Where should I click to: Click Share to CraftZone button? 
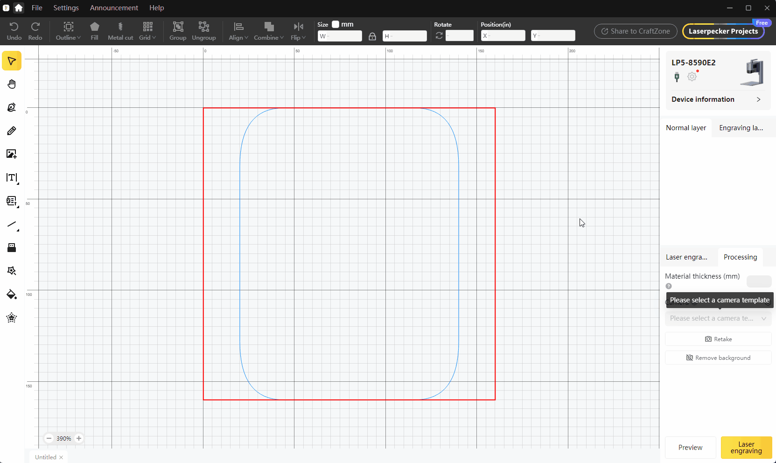point(636,31)
